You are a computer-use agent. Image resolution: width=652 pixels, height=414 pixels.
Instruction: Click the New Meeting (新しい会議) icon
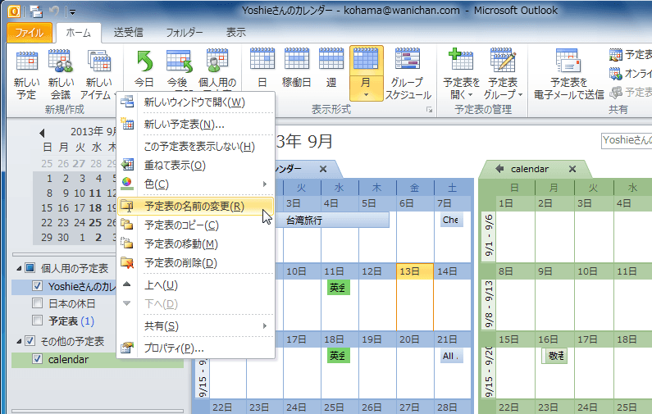coord(61,61)
